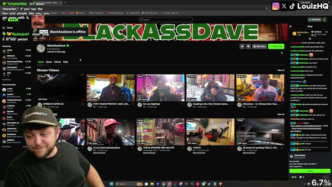The image size is (332, 187).
Task: View all Stream Videos
Action: (x=281, y=70)
